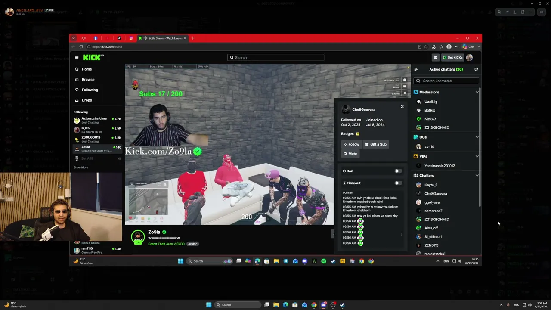Click the Grand Theft Auto V category link
The height and width of the screenshot is (310, 551).
pyautogui.click(x=166, y=244)
